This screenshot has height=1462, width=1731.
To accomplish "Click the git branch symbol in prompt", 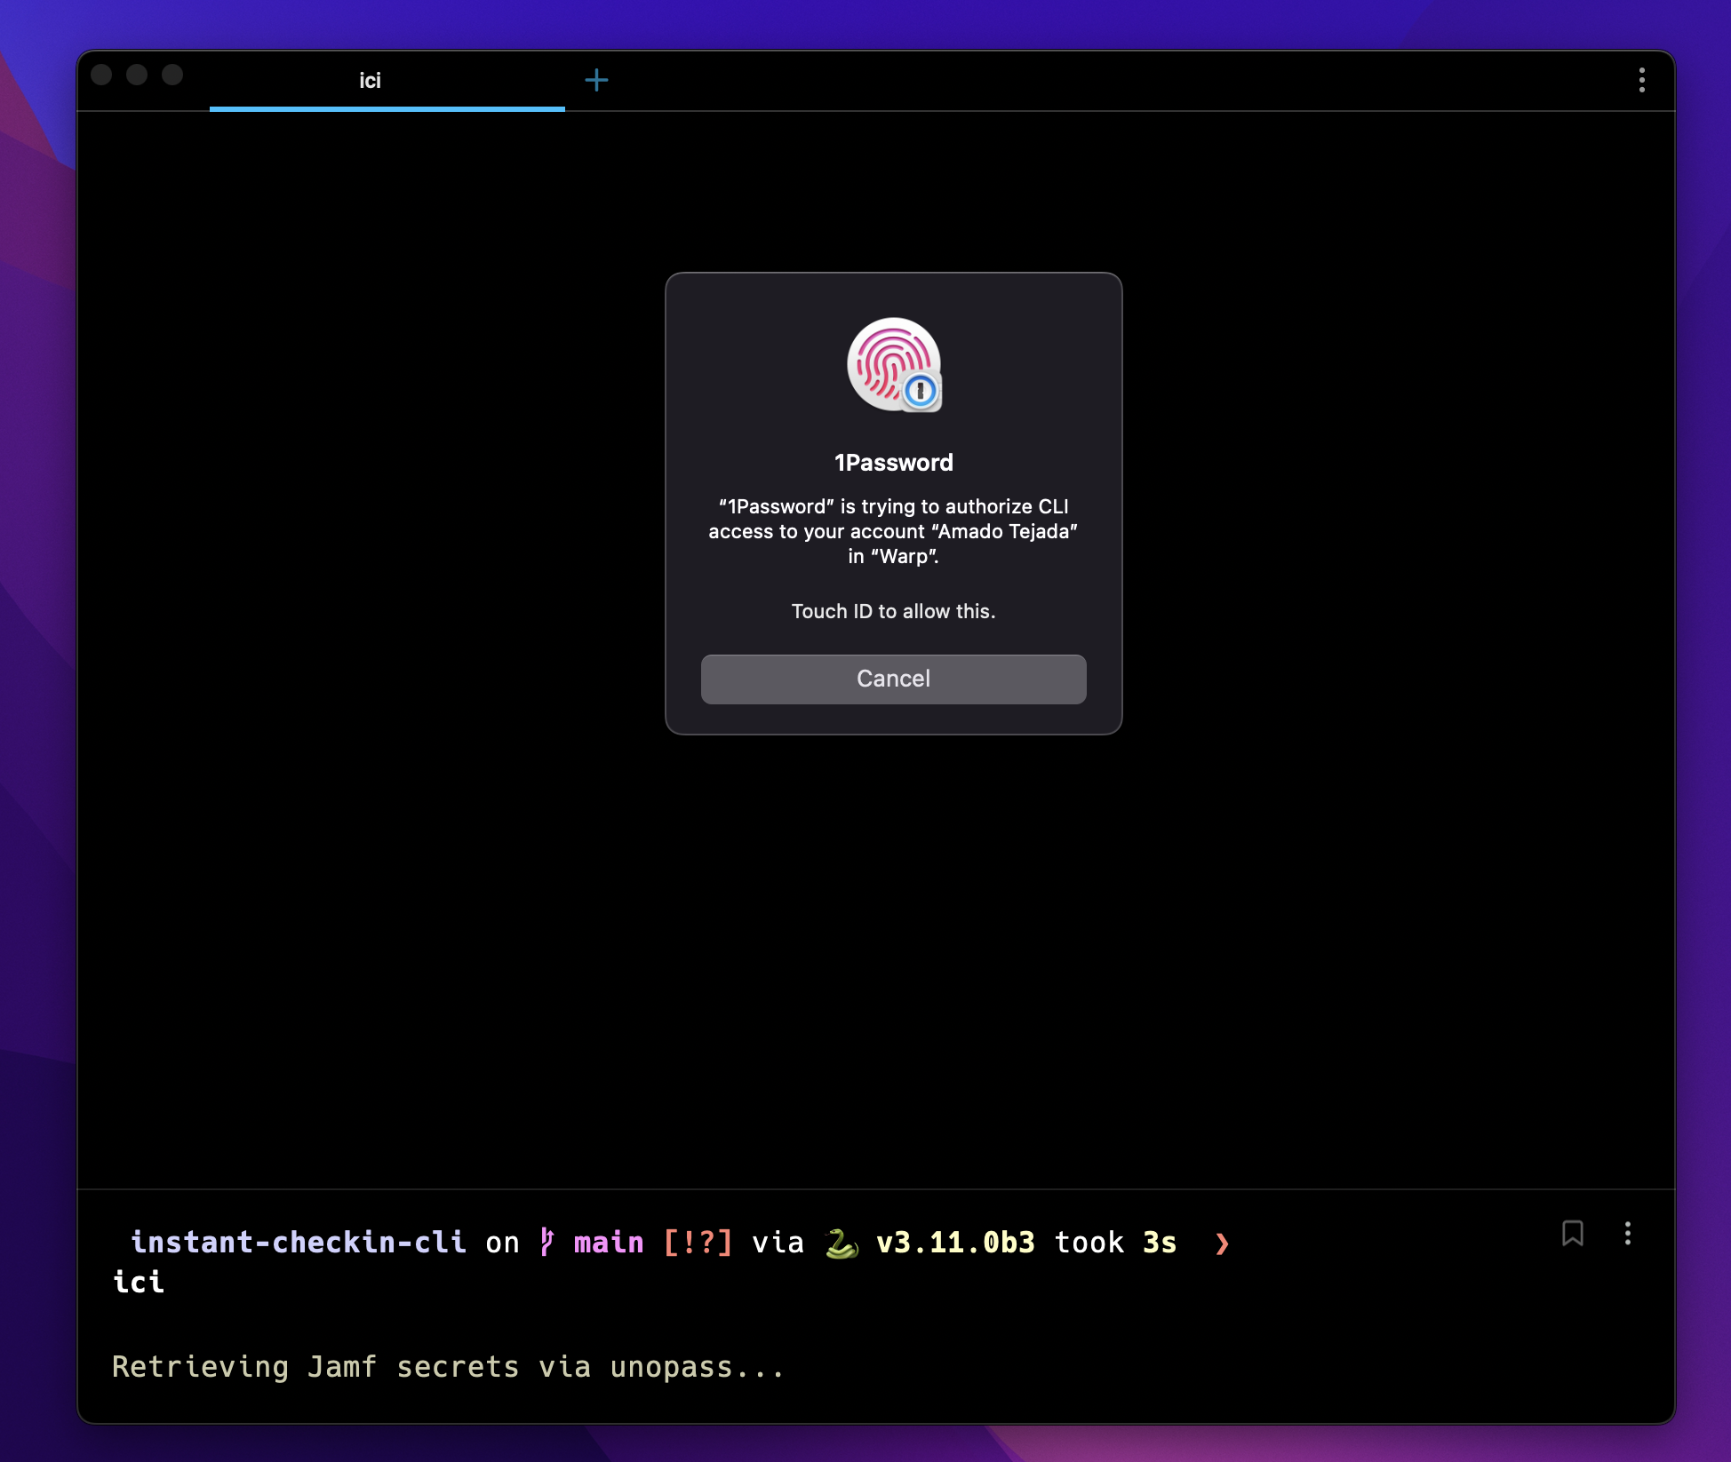I will tap(546, 1242).
